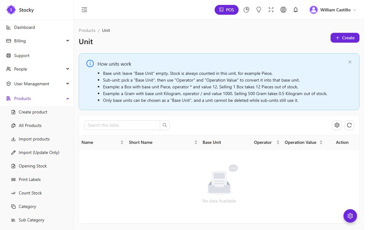369x230 pixels.
Task: Open All Products in the sidebar
Action: coord(37,125)
